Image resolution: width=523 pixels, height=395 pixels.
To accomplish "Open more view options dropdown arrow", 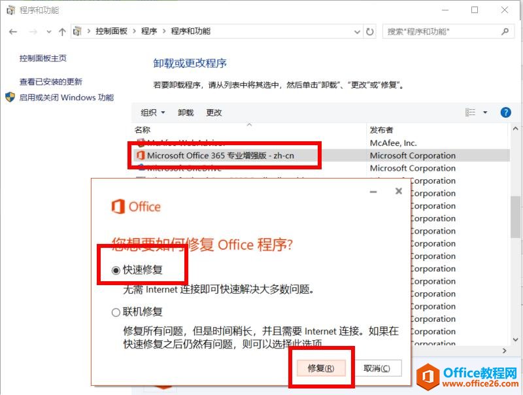I will pos(485,112).
